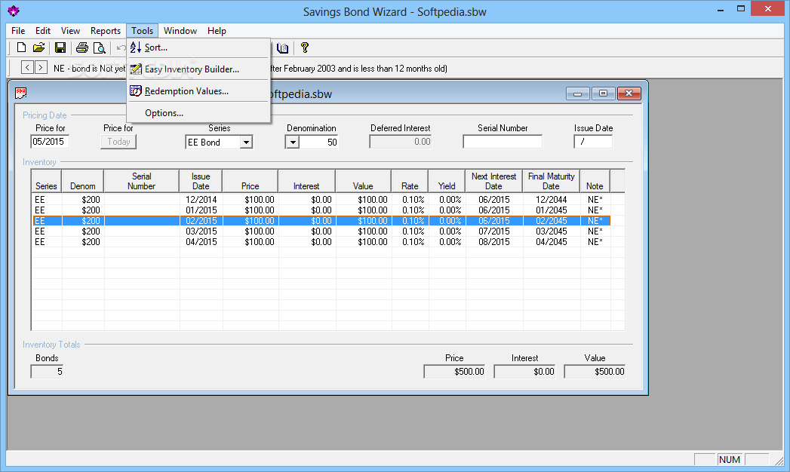Open the Reports menu
Screen dimensions: 790x472
[x=106, y=31]
